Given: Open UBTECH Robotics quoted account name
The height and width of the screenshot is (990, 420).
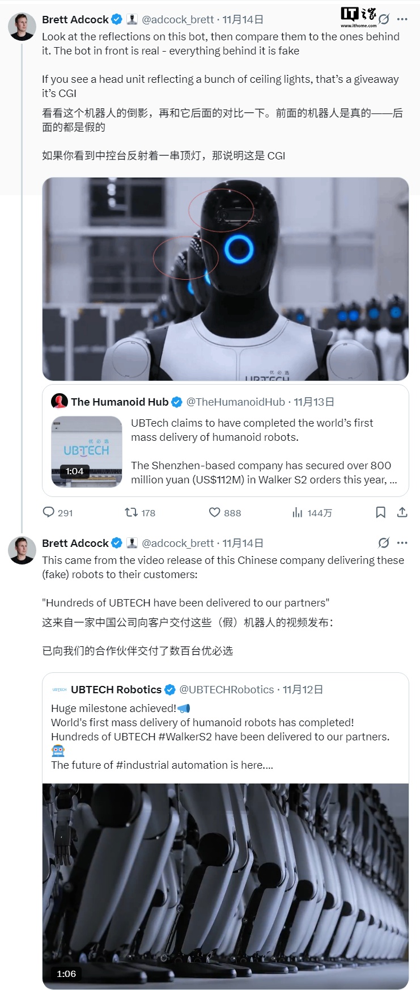Looking at the screenshot, I should tap(116, 689).
